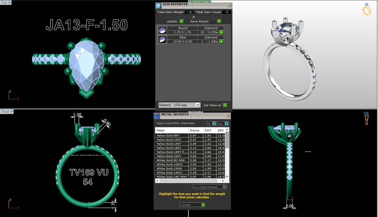Click the Grams column header
Screen dimensions: 378x217
coord(195,130)
